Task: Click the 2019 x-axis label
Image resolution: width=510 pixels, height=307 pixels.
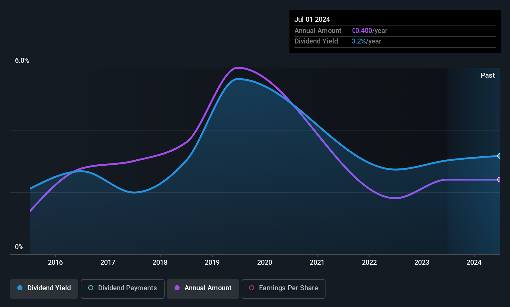Action: point(212,262)
